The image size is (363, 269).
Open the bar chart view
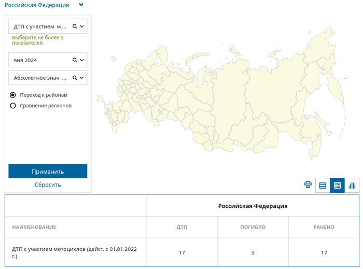tap(352, 185)
